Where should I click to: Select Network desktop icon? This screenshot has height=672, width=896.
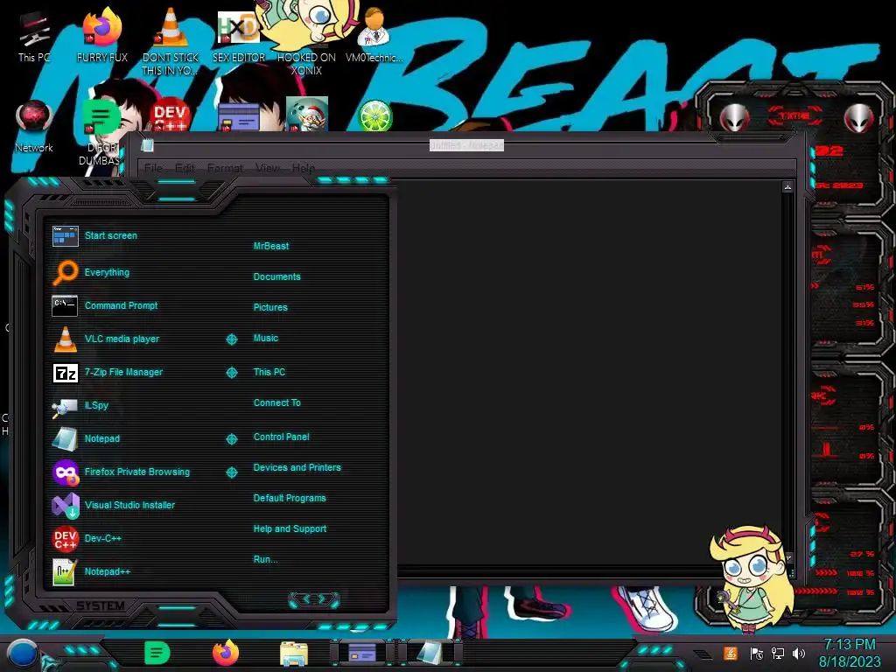coord(34,127)
